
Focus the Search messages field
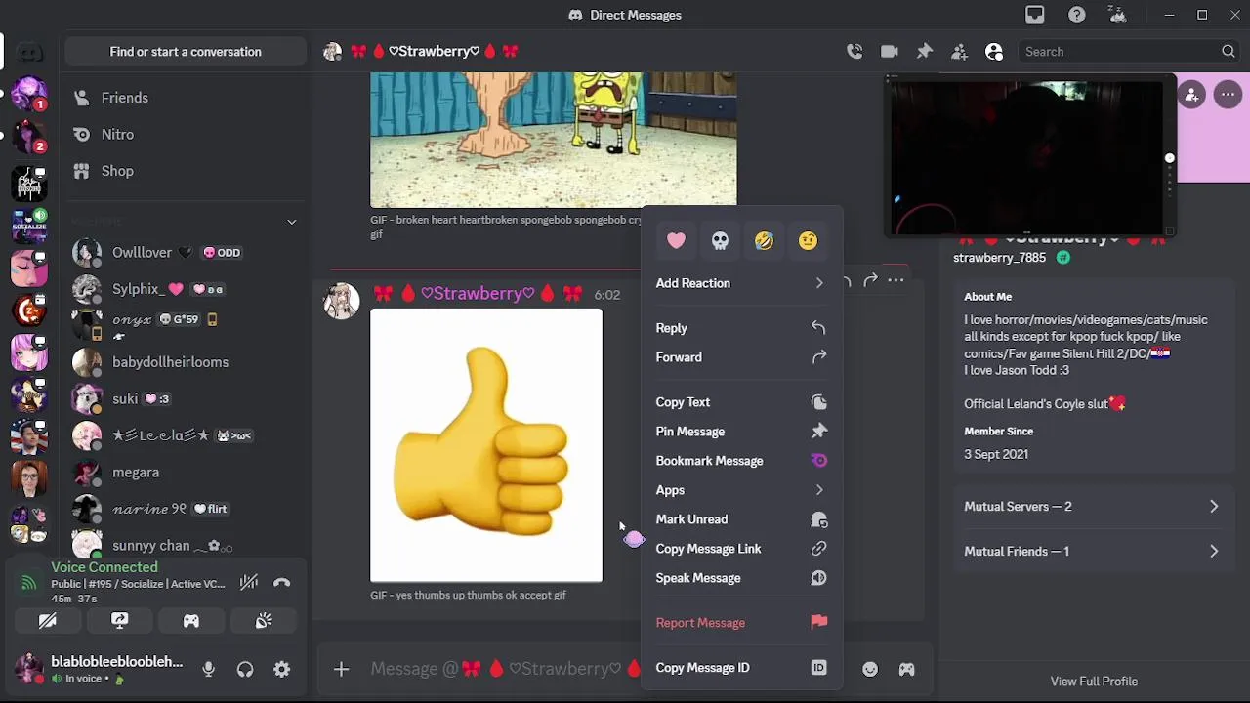(1128, 52)
